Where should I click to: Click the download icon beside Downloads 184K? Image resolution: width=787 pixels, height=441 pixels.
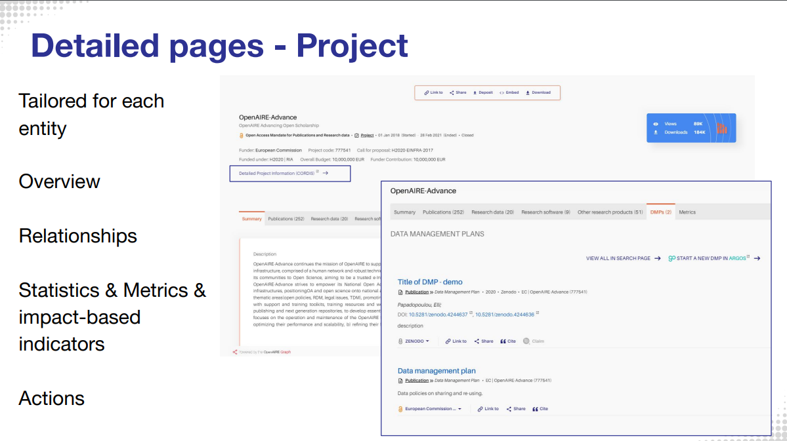pyautogui.click(x=656, y=132)
